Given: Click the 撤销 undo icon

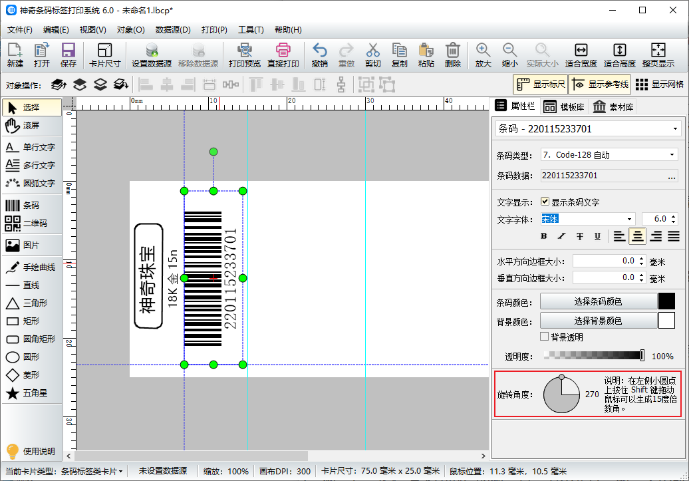Looking at the screenshot, I should (x=319, y=55).
